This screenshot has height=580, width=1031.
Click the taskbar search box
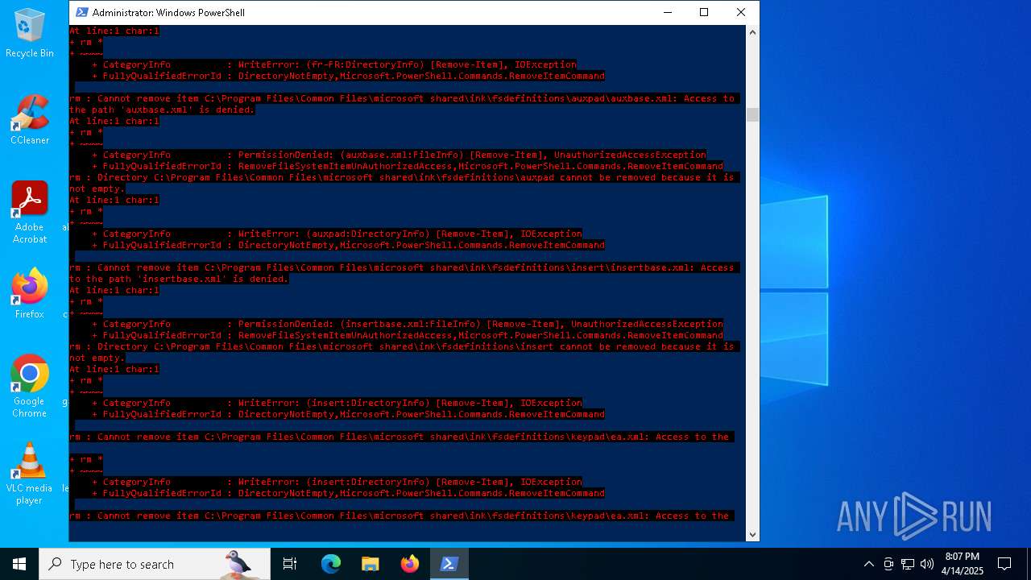(155, 564)
